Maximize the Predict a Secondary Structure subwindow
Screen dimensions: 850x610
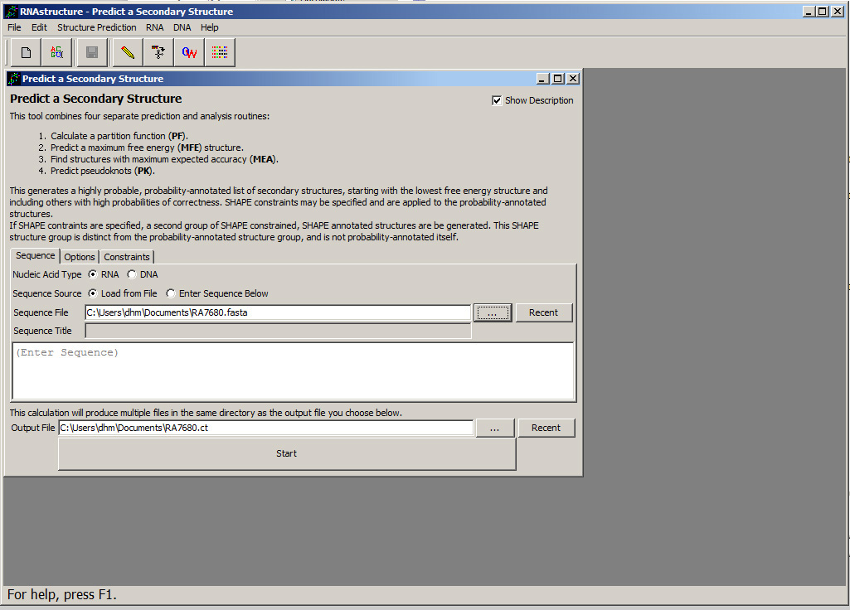click(x=558, y=79)
